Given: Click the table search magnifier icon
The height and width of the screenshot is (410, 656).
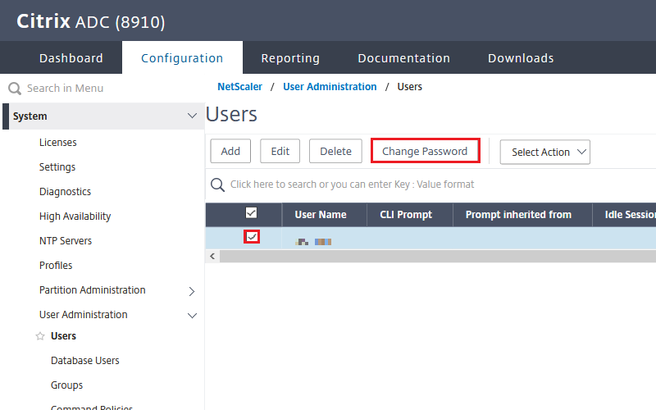Looking at the screenshot, I should (217, 184).
